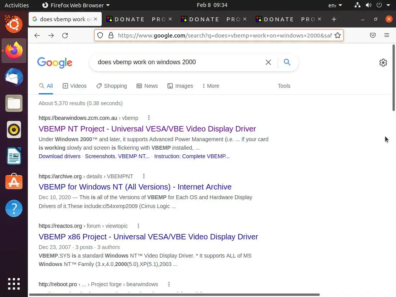Reload the current page
The image size is (396, 297).
click(x=65, y=35)
